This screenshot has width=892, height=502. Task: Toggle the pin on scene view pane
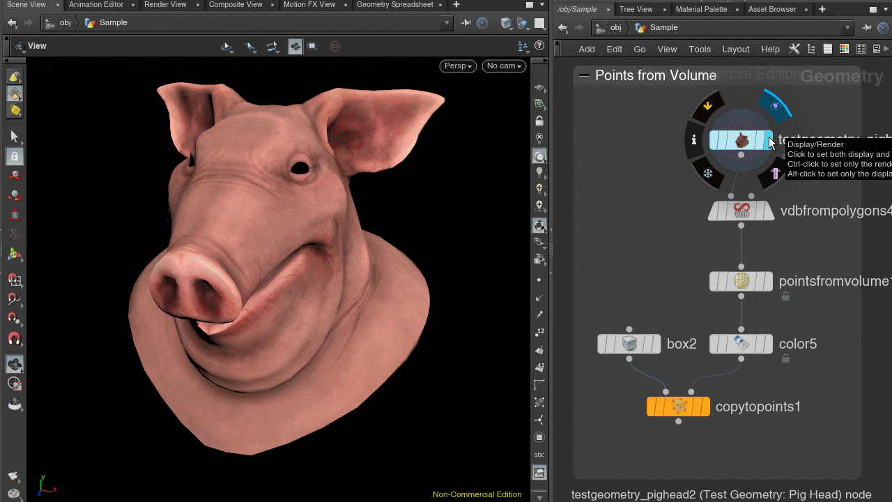pyautogui.click(x=466, y=23)
